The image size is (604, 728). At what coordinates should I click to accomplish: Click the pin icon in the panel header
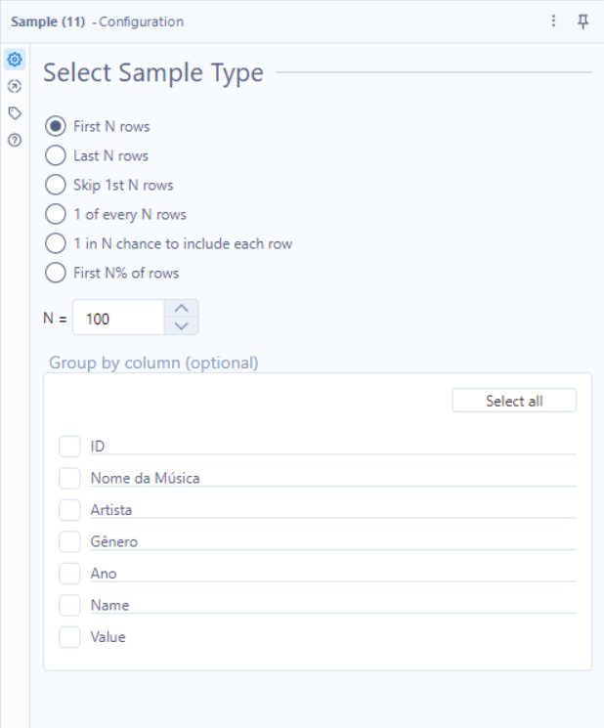click(582, 21)
